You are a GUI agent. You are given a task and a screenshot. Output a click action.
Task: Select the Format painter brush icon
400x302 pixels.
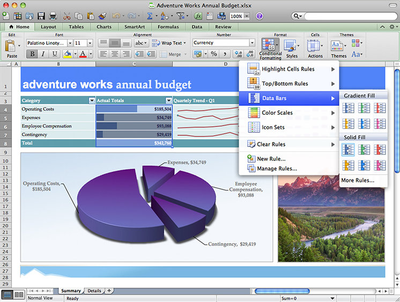[102, 16]
